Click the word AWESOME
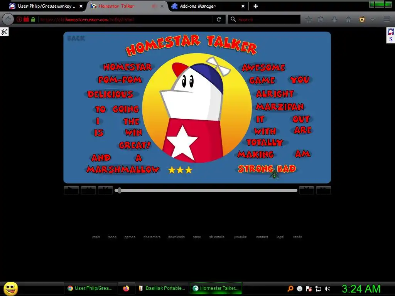The image size is (395, 296). 263,67
